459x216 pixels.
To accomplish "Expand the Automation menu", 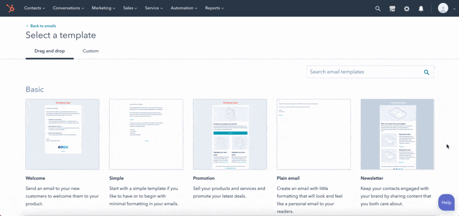I will [x=184, y=8].
